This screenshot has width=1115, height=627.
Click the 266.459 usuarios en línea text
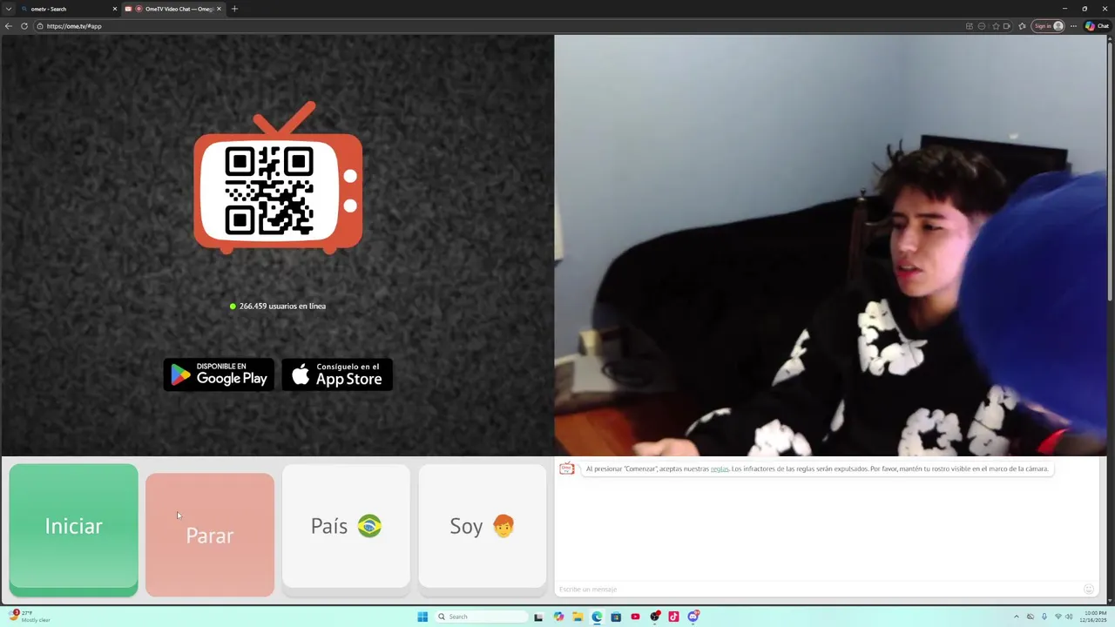coord(282,306)
